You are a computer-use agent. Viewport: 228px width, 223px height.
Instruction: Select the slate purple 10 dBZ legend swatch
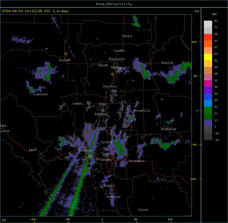tap(208, 123)
